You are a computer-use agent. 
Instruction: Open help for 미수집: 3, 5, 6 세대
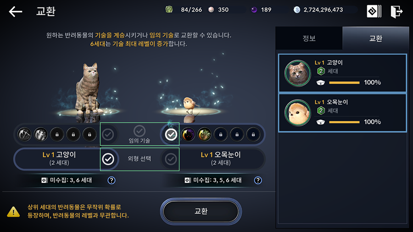point(258,180)
